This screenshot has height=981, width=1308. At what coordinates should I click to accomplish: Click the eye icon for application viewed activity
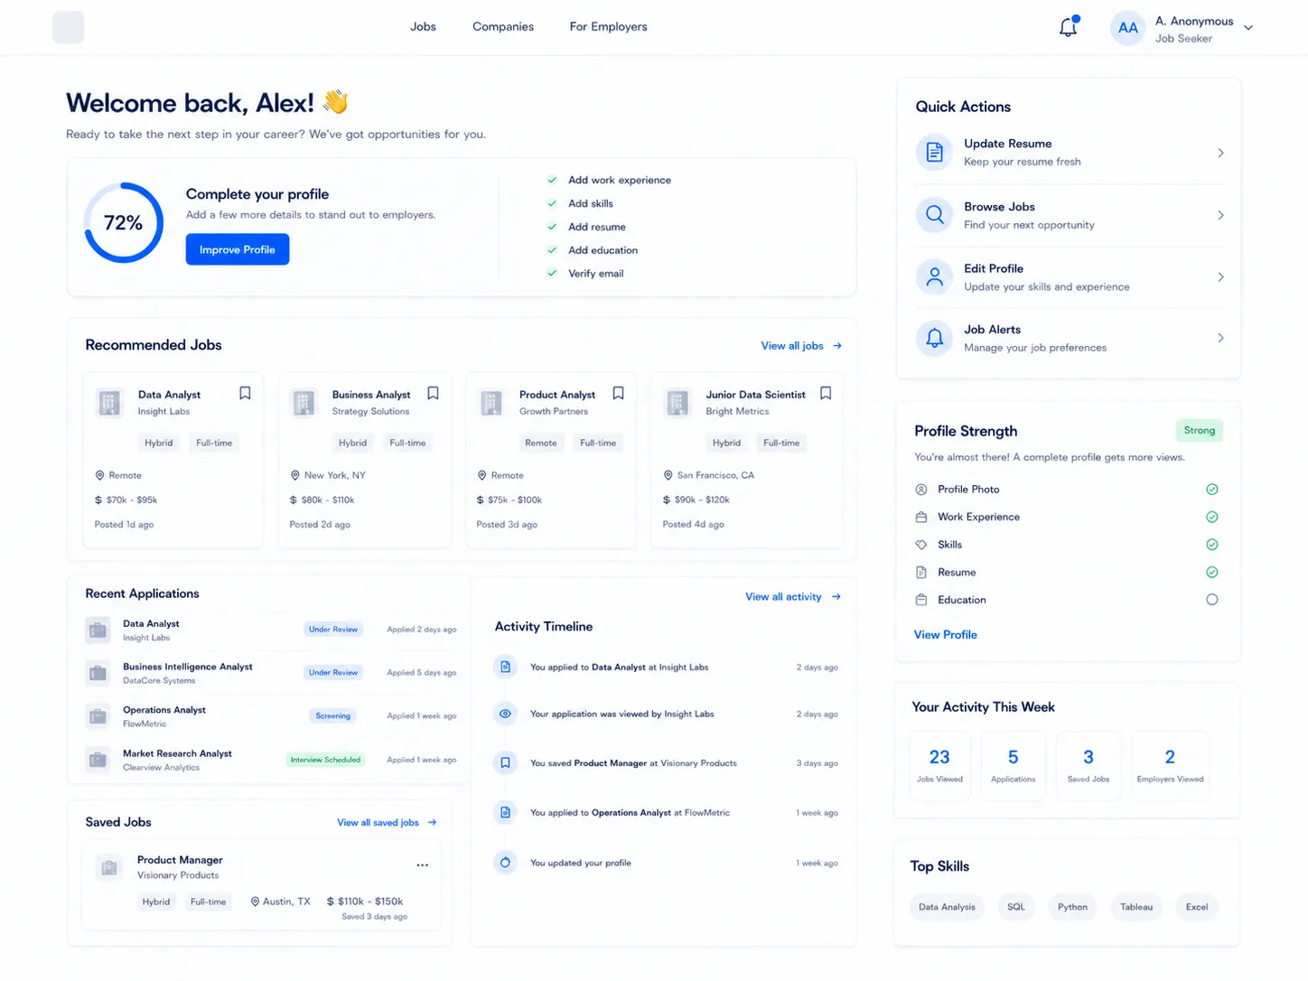pyautogui.click(x=506, y=714)
